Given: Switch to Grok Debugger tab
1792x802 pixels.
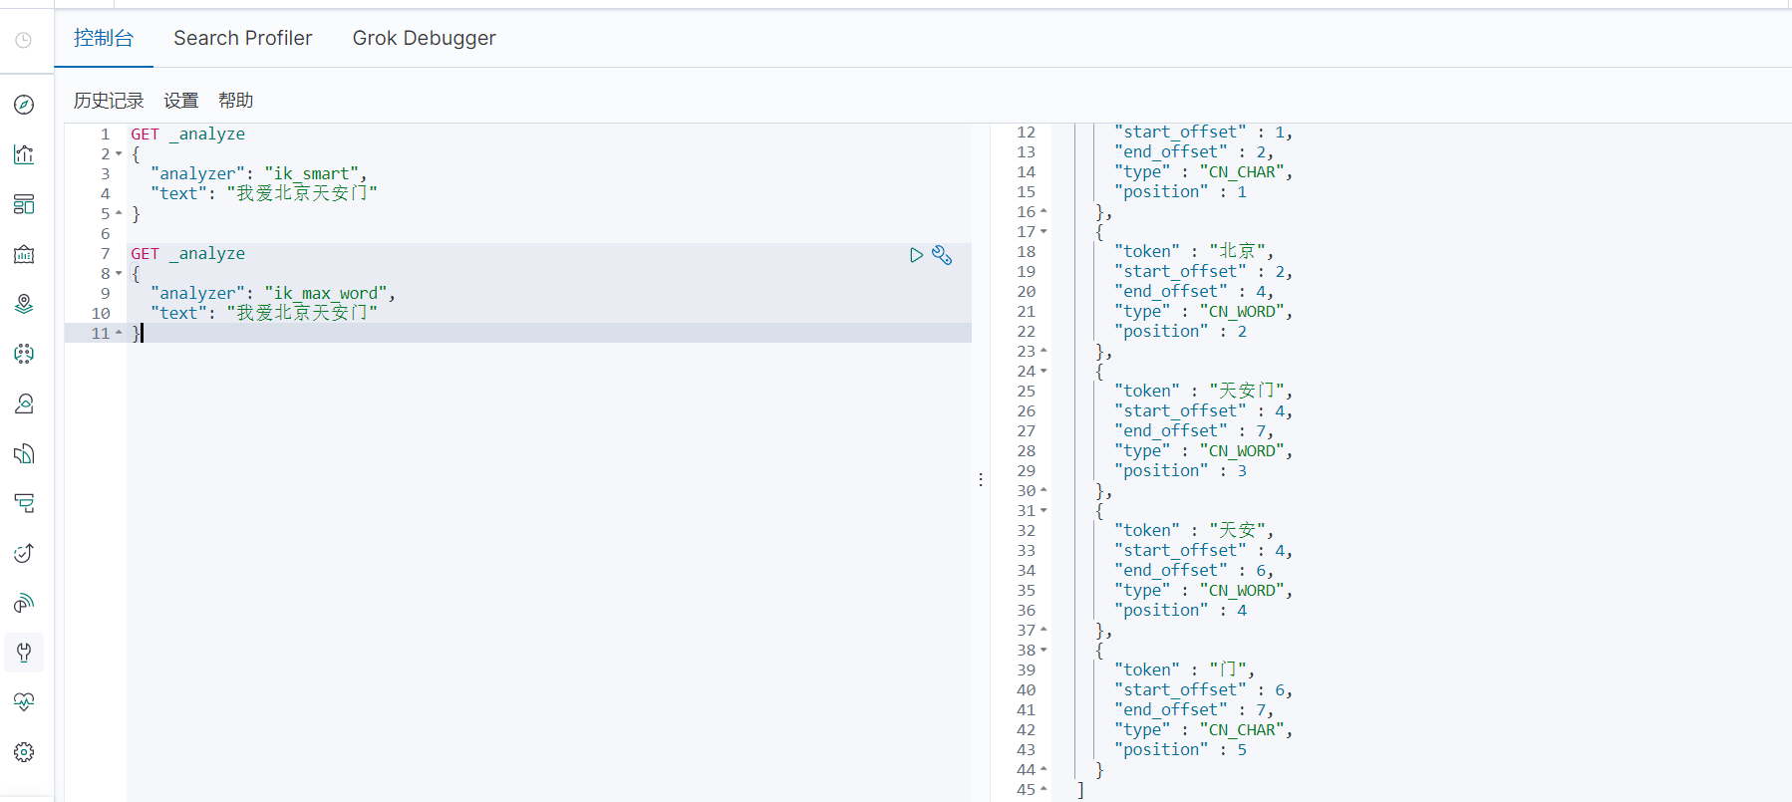Looking at the screenshot, I should coord(425,38).
